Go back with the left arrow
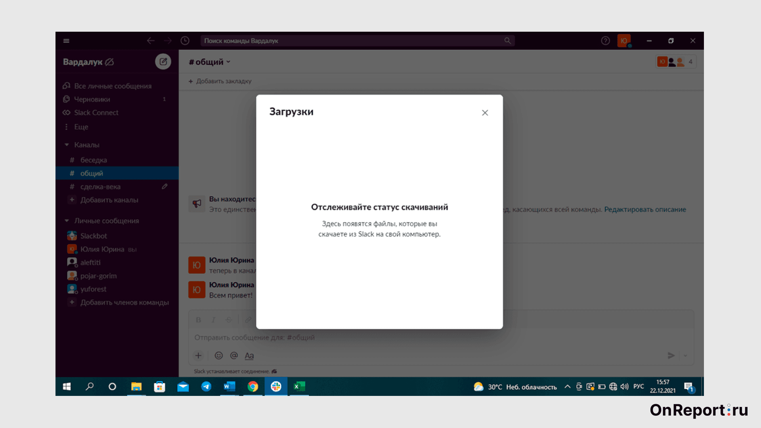The height and width of the screenshot is (428, 761). [x=151, y=41]
